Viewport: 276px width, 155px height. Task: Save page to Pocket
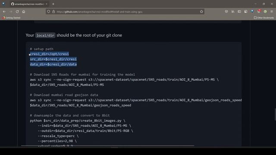click(x=226, y=12)
